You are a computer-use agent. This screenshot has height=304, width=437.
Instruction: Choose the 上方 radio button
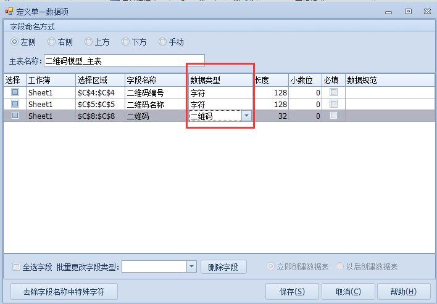tap(89, 42)
